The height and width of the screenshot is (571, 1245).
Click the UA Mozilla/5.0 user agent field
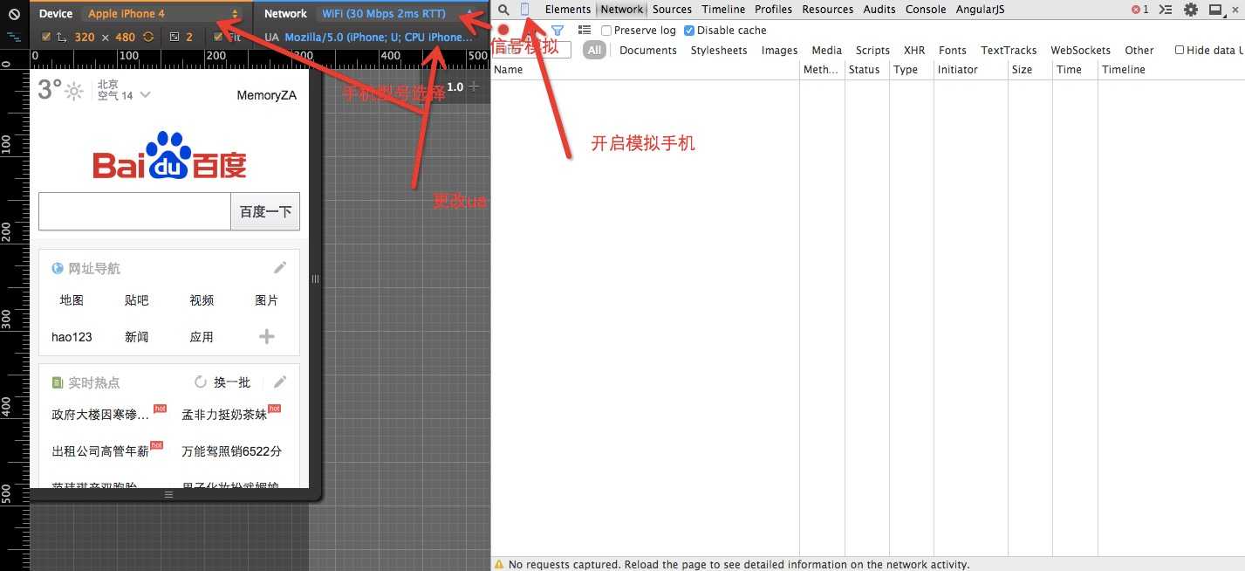[x=379, y=38]
